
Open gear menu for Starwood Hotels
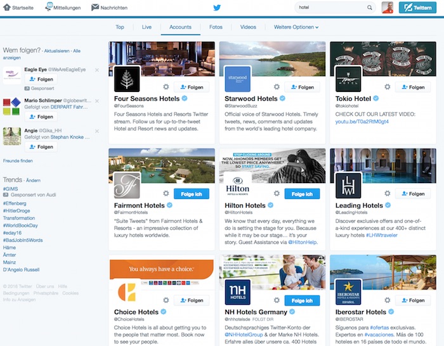pos(277,87)
